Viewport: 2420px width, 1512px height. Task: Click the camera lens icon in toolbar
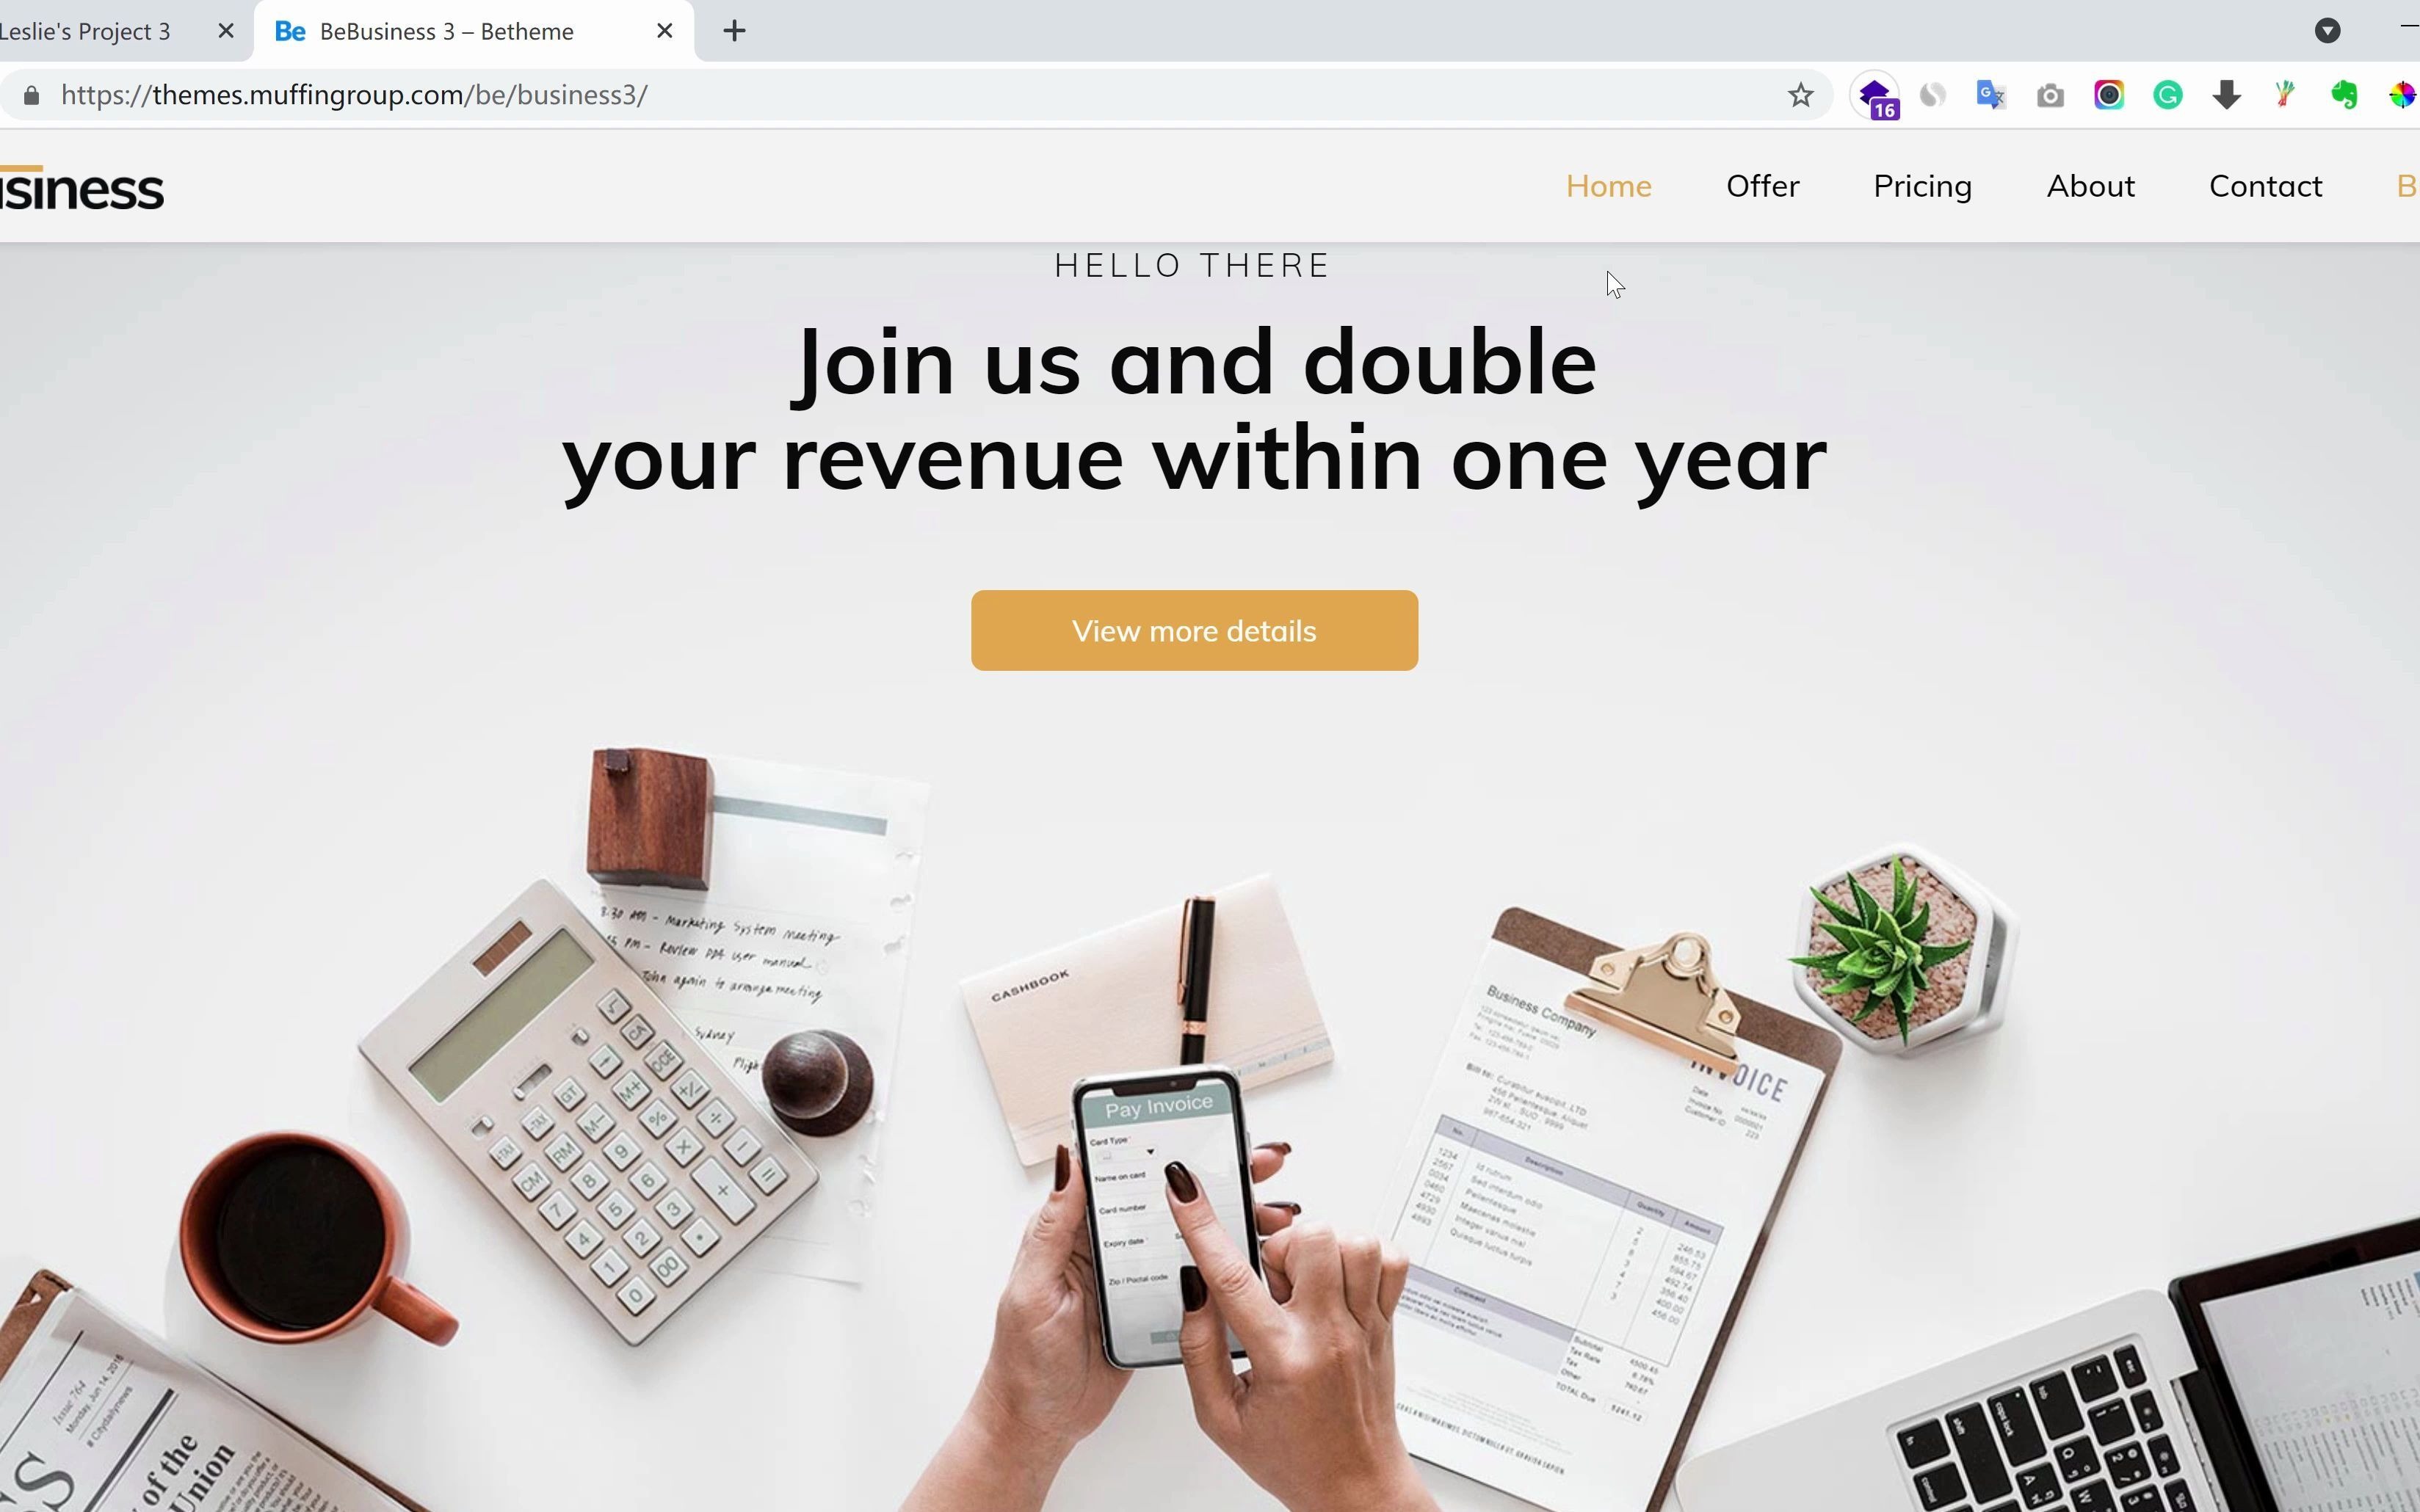click(x=2108, y=96)
